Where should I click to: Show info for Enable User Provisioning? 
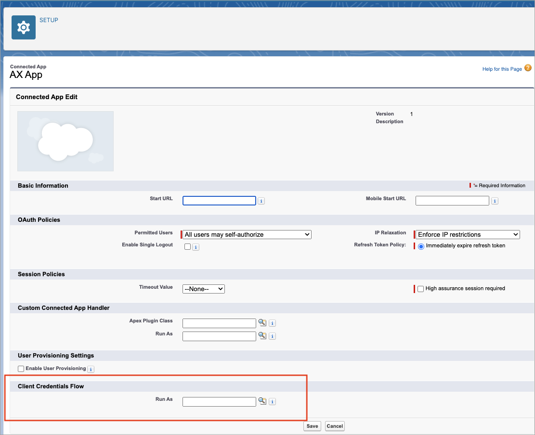91,369
